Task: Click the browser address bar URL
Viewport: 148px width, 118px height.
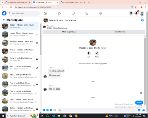Action: [35, 7]
